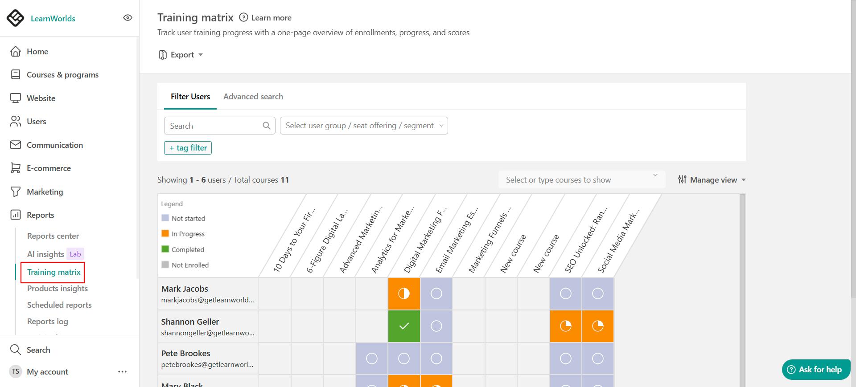
Task: Open AI insights in sidebar
Action: [x=45, y=254]
